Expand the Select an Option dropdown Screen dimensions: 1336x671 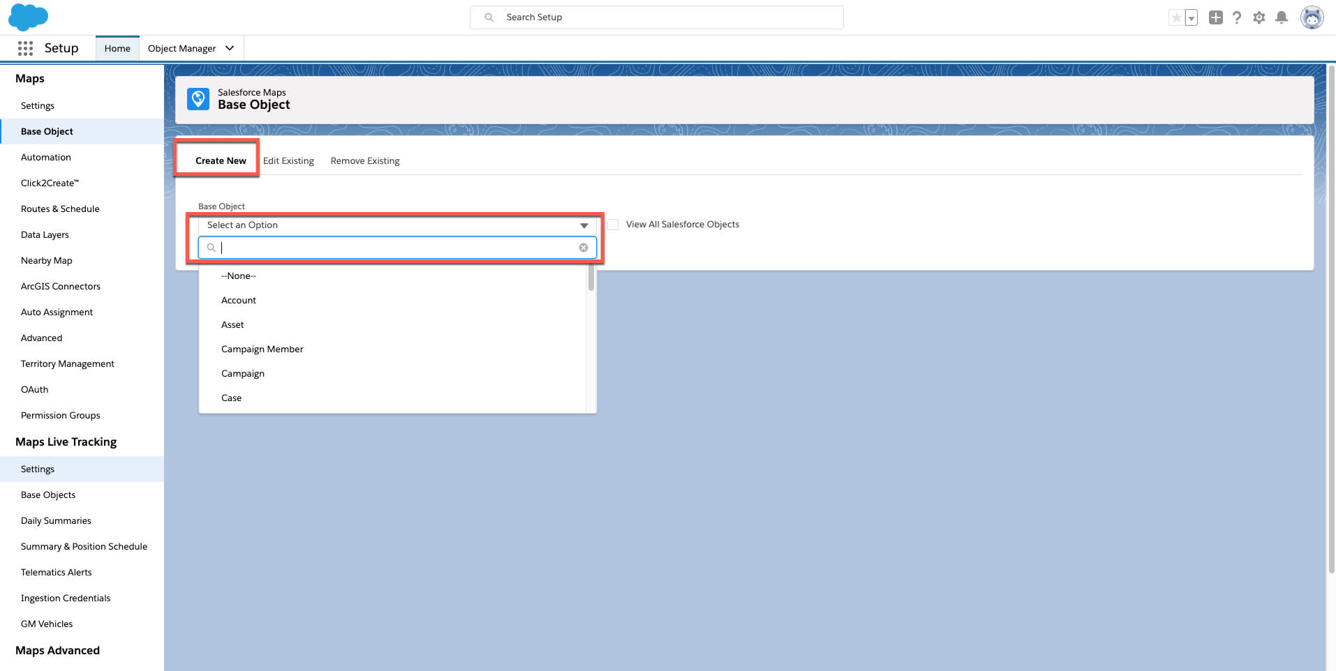click(x=397, y=225)
